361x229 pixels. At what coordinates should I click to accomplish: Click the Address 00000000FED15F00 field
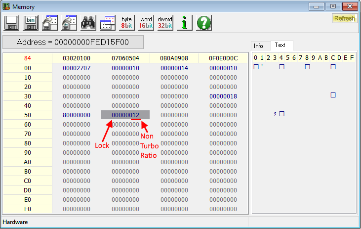pyautogui.click(x=73, y=42)
